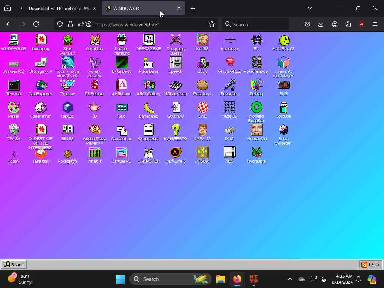Open Half-Life 3 icon

(x=175, y=153)
